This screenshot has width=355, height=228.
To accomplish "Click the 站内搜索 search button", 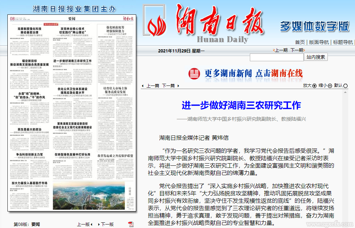I will click(x=316, y=57).
